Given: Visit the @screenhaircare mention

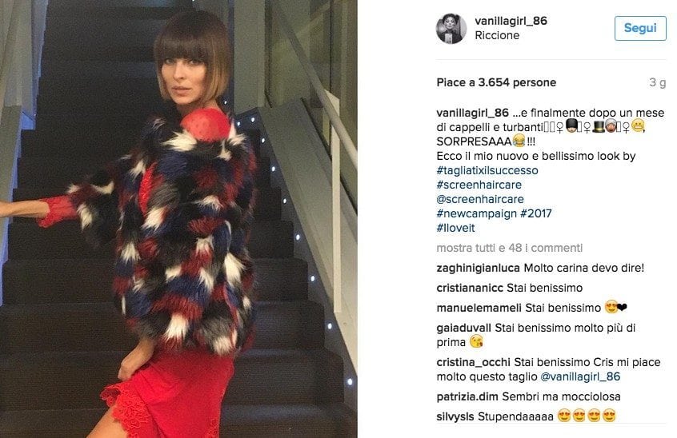Looking at the screenshot, I should click(480, 199).
